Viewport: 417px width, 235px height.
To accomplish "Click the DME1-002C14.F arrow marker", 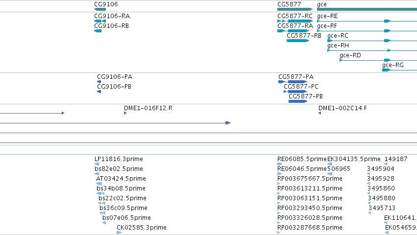I will [319, 113].
